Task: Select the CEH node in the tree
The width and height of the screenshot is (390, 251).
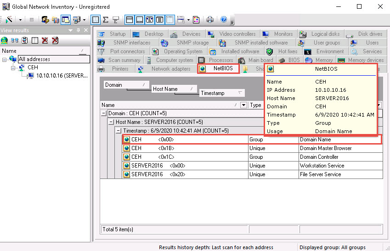Action: [x=33, y=67]
